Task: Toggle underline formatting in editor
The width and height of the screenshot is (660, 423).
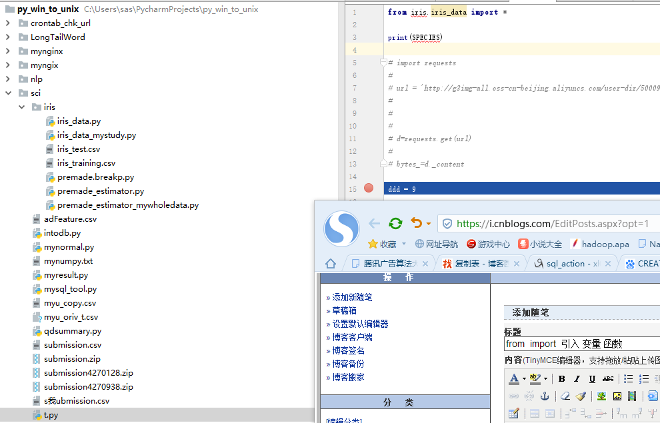Action: click(x=592, y=379)
